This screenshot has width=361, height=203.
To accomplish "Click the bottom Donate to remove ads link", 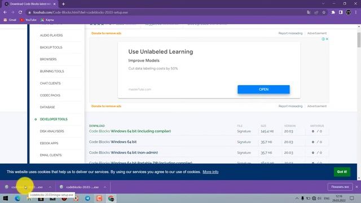I will (106, 107).
